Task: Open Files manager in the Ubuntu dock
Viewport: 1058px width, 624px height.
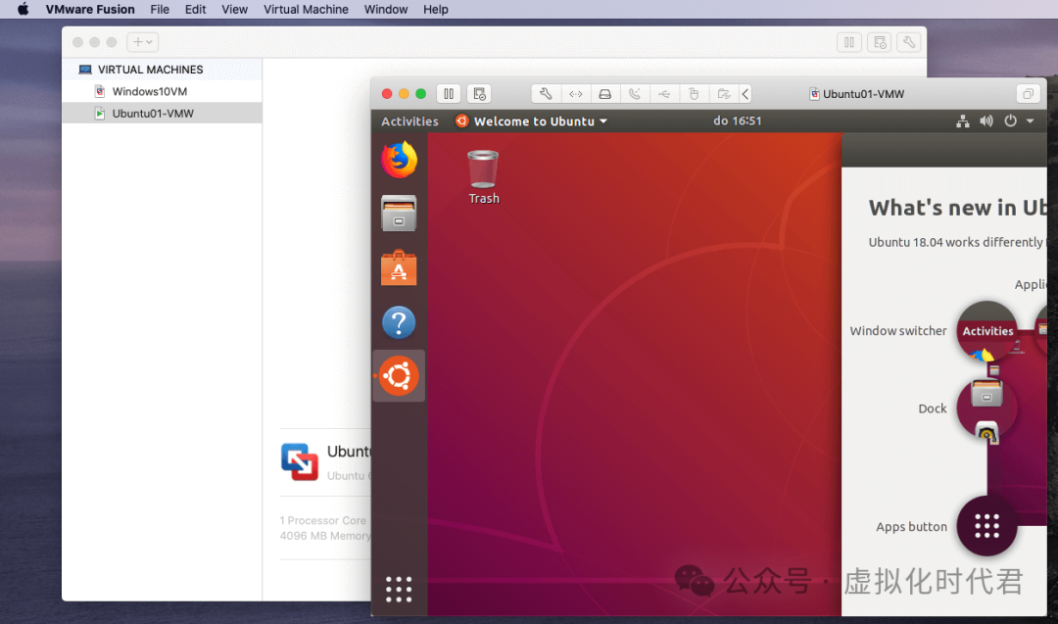Action: click(x=399, y=214)
